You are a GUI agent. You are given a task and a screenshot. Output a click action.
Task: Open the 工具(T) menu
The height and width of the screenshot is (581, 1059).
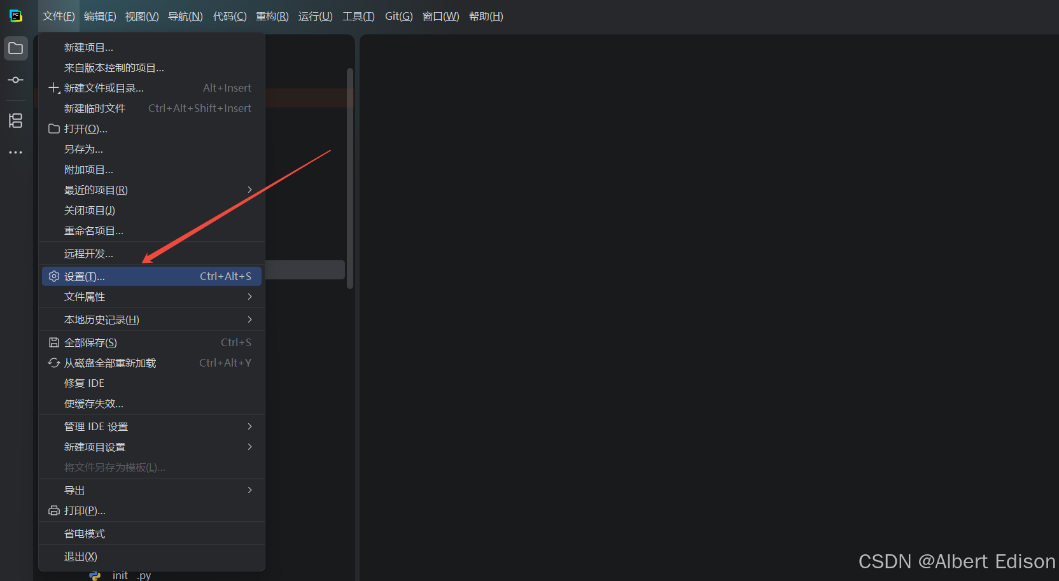pos(358,16)
